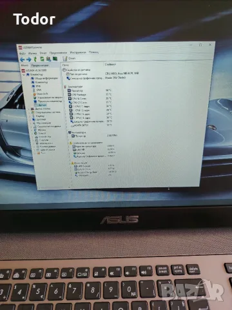Select the CPU IA Cores temperature row
The height and width of the screenshot is (310, 232).
point(90,98)
